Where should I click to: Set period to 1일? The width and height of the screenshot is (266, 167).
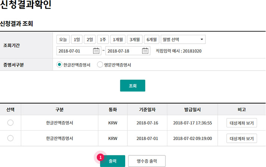(x=77, y=39)
